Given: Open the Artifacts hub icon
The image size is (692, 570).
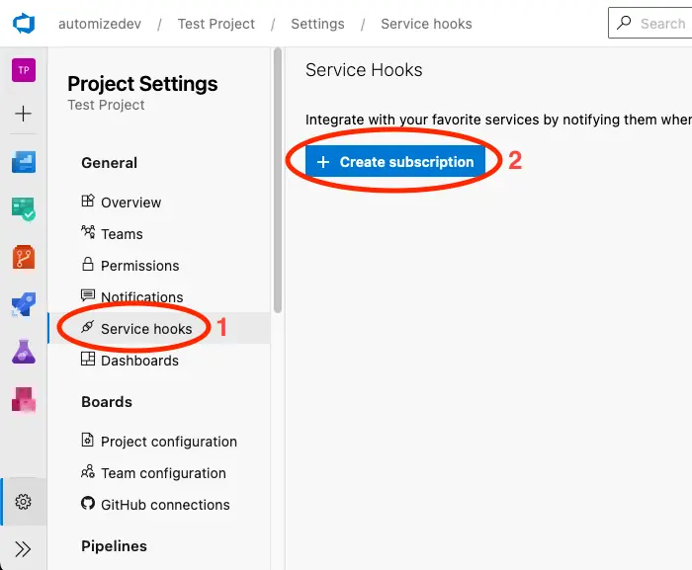Looking at the screenshot, I should click(x=24, y=399).
